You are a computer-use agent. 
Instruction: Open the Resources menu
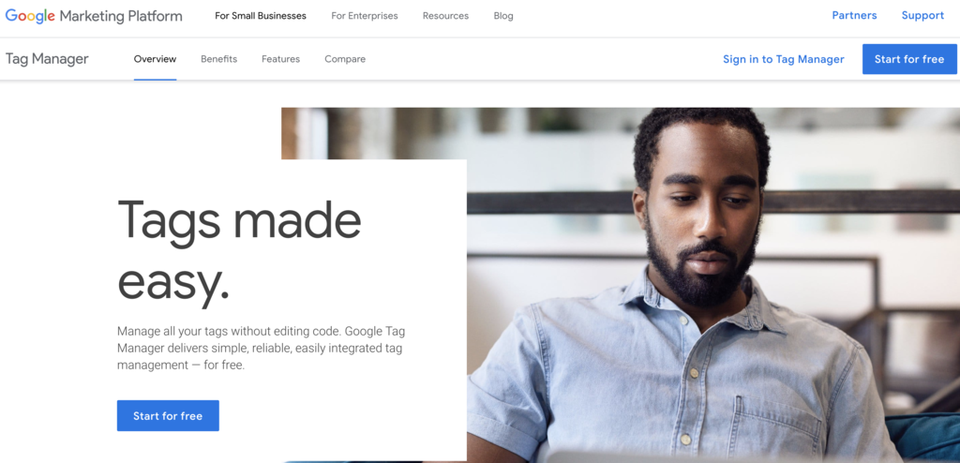445,16
